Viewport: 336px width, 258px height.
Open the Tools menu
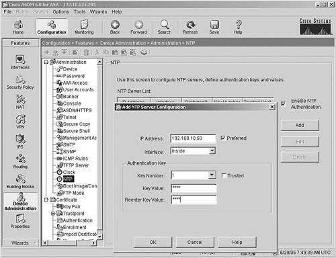tap(80, 11)
